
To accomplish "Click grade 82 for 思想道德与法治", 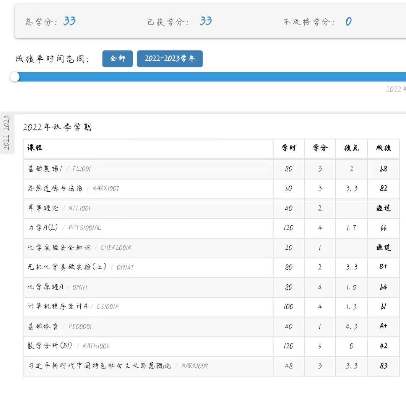I will point(383,188).
